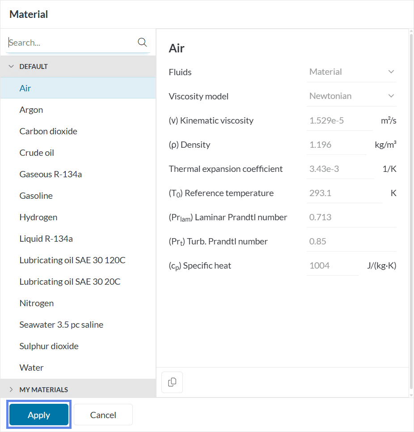Select Carbon dioxide material
414x432 pixels.
coord(48,131)
